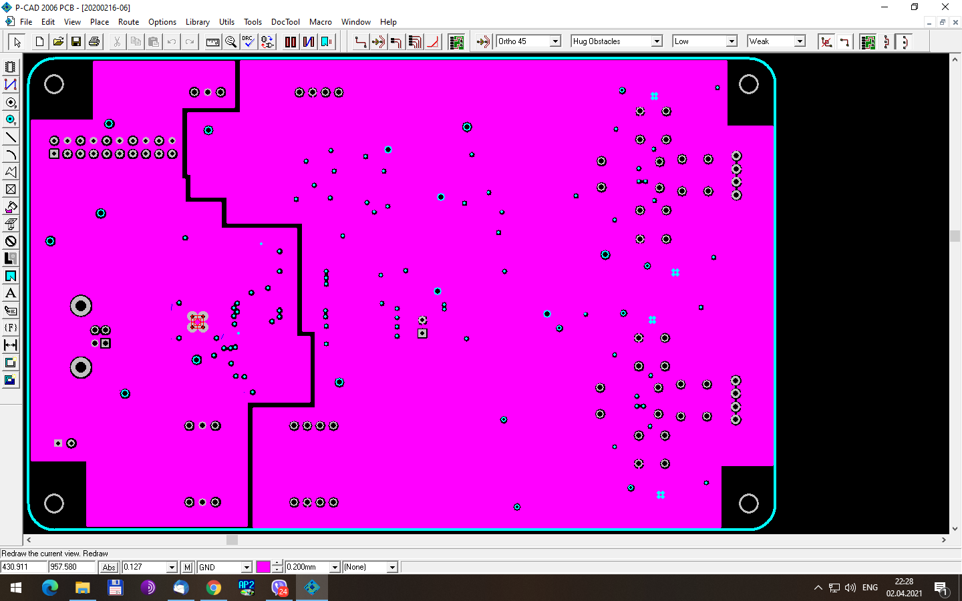The height and width of the screenshot is (601, 962).
Task: Open the Options menu
Action: coord(162,22)
